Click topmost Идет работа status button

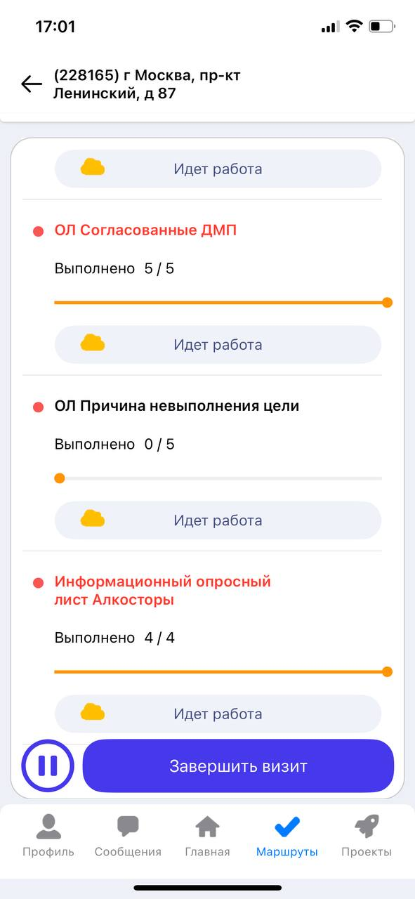click(x=218, y=169)
